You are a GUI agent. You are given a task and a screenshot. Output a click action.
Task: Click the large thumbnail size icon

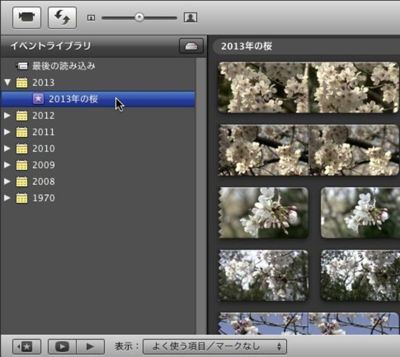point(190,17)
